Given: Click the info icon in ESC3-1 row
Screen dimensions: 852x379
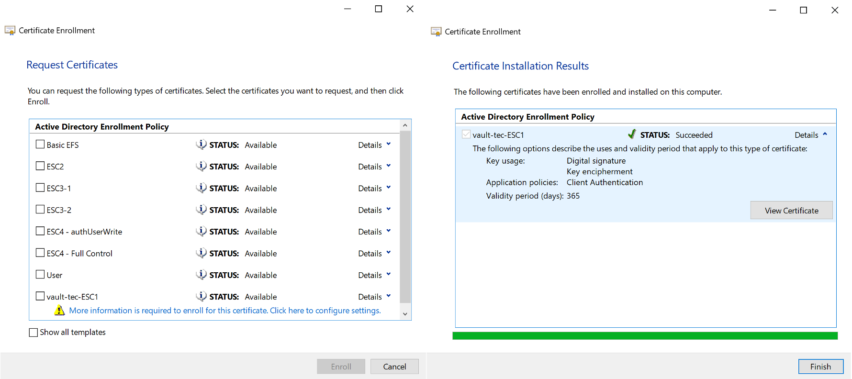Looking at the screenshot, I should tap(201, 188).
